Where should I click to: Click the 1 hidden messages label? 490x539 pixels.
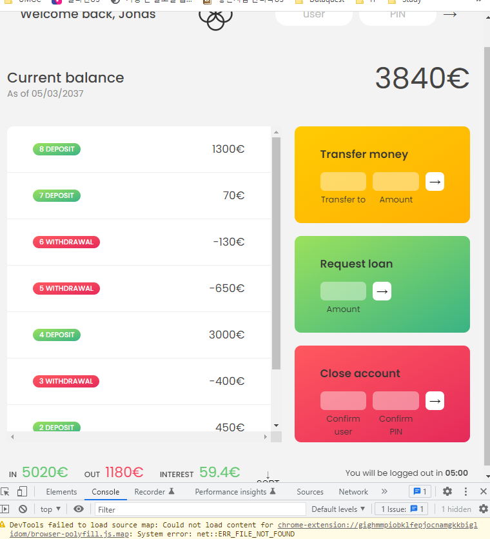coord(456,509)
